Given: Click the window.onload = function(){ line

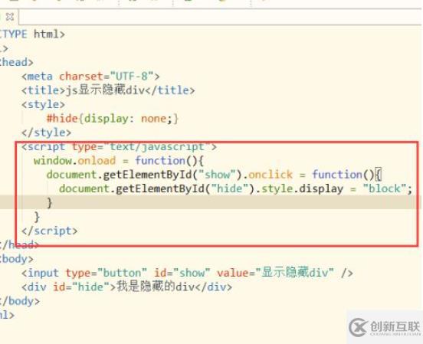Looking at the screenshot, I should pyautogui.click(x=119, y=161).
